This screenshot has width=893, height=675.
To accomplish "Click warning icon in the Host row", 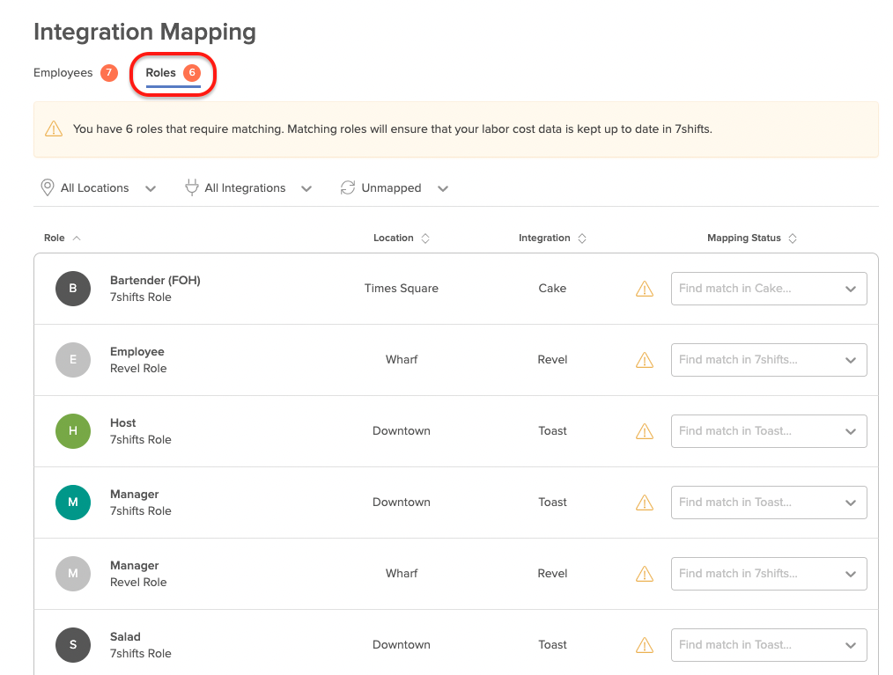I will pyautogui.click(x=645, y=431).
